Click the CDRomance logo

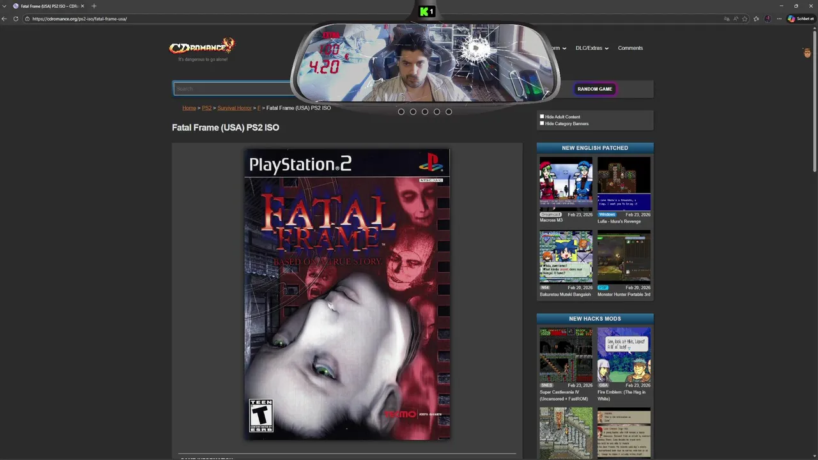coord(202,46)
